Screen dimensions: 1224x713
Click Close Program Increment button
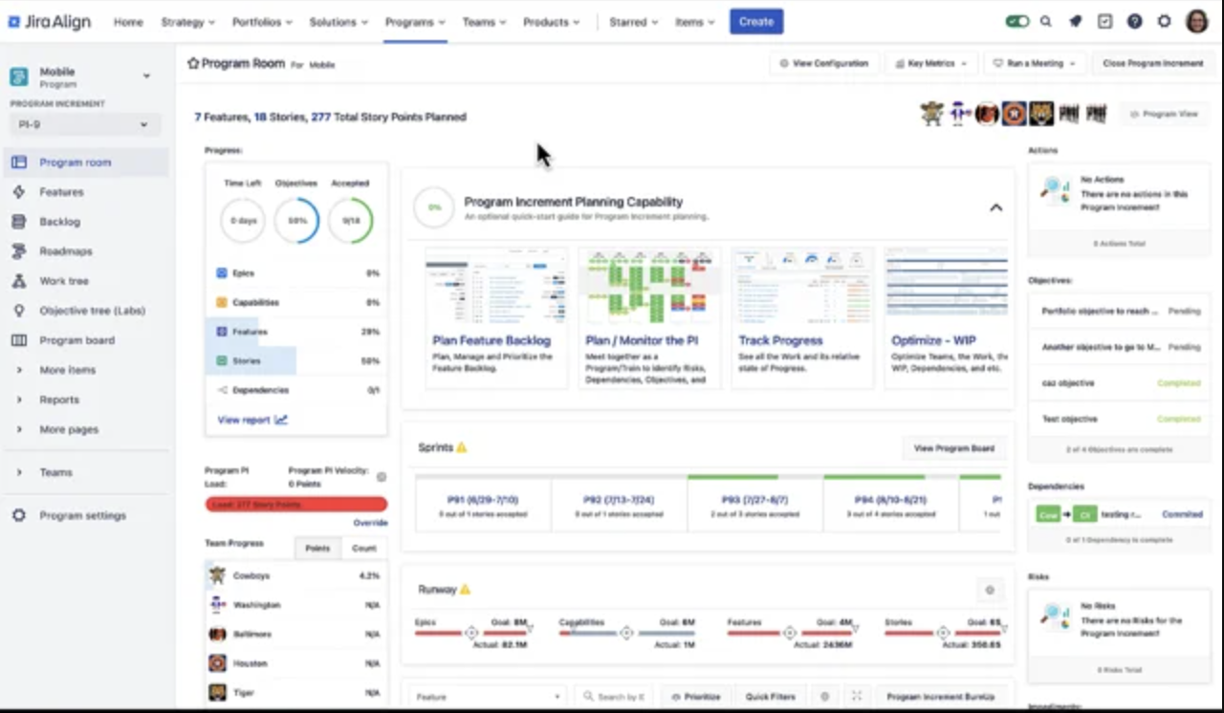coord(1152,63)
